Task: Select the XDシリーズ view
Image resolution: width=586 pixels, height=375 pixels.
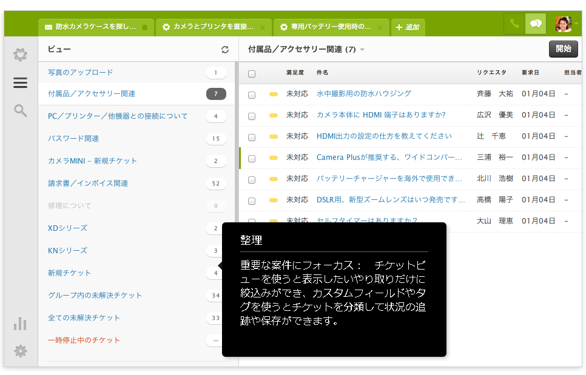Action: (x=67, y=228)
